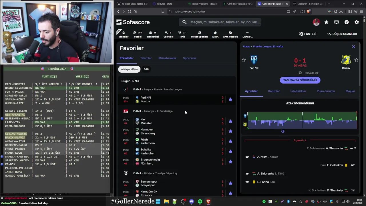The height and width of the screenshot is (206, 366).
Task: Unfavorite the Pari NN - Rostov match
Action: [230, 100]
